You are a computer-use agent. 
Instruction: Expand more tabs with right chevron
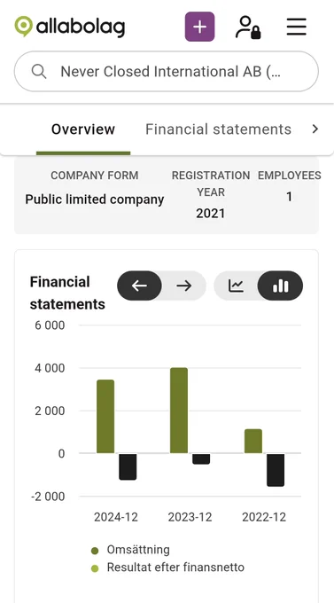tap(315, 129)
